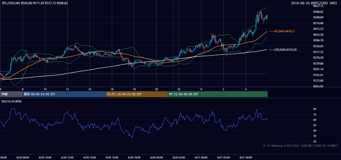Click the Bitstamp data source note
The height and width of the screenshot is (160, 341).
(x=300, y=146)
